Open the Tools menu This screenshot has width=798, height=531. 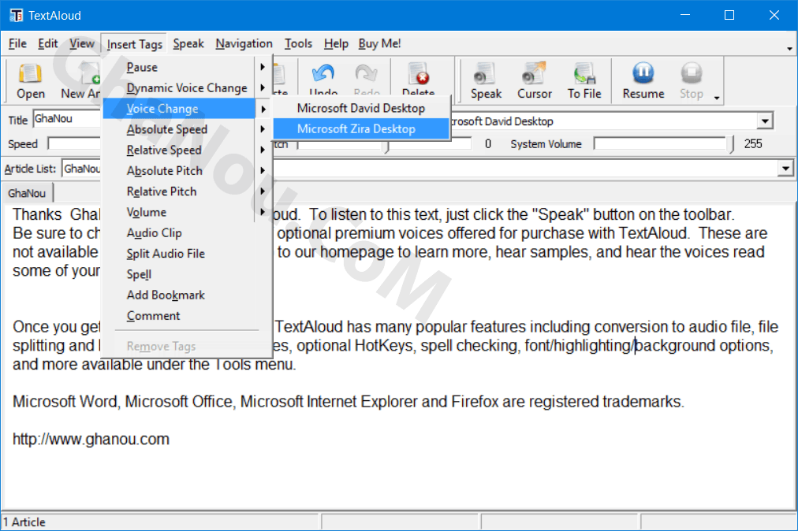298,44
